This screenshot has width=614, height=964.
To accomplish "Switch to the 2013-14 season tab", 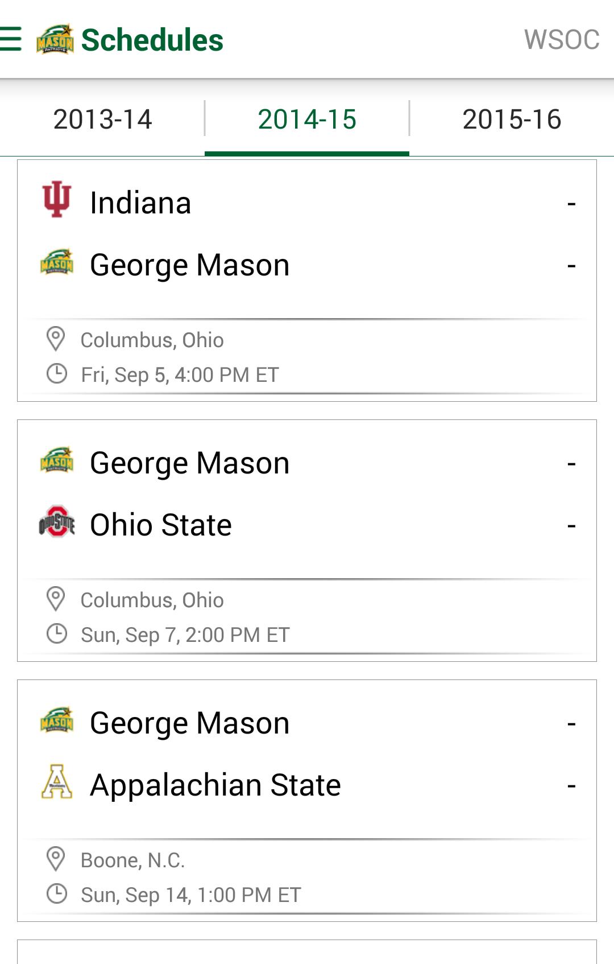I will [x=102, y=120].
